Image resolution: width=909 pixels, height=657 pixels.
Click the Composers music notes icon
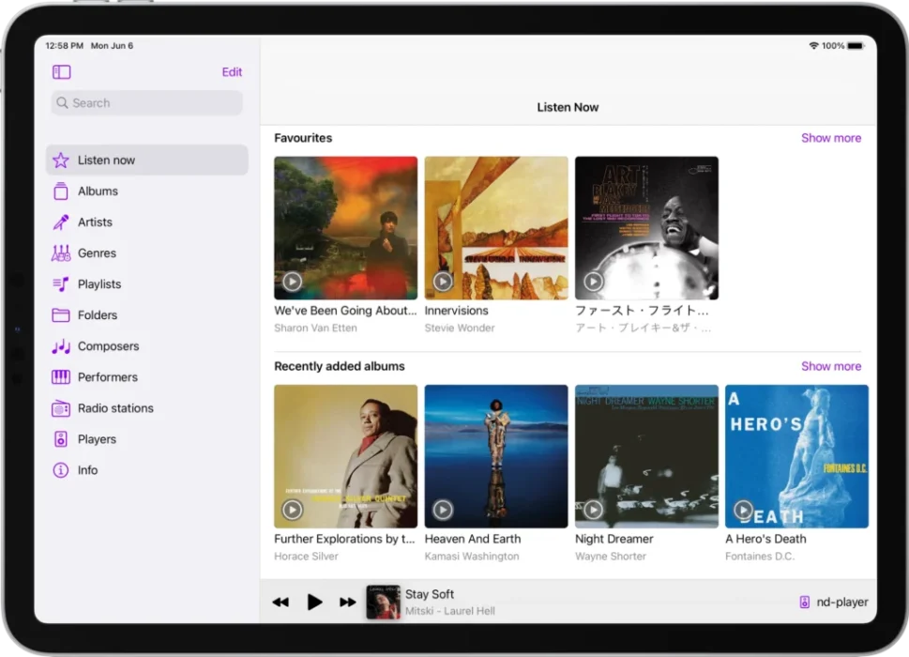tap(60, 346)
